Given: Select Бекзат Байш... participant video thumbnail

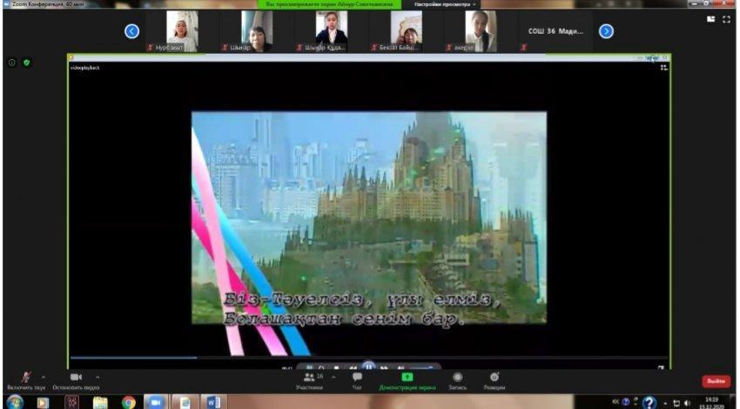Looking at the screenshot, I should click(x=406, y=31).
